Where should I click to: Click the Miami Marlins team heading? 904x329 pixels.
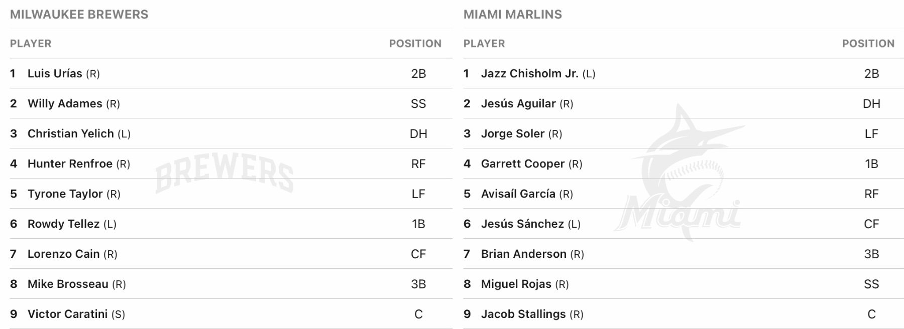coord(513,15)
